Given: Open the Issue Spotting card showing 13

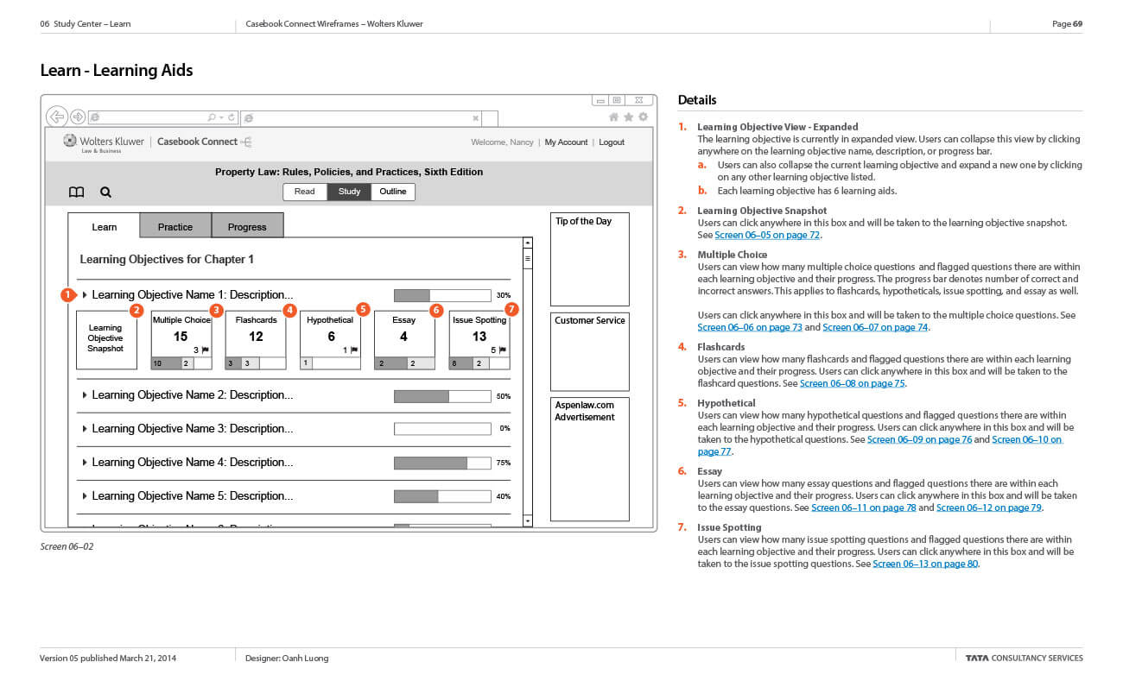Looking at the screenshot, I should tap(479, 340).
